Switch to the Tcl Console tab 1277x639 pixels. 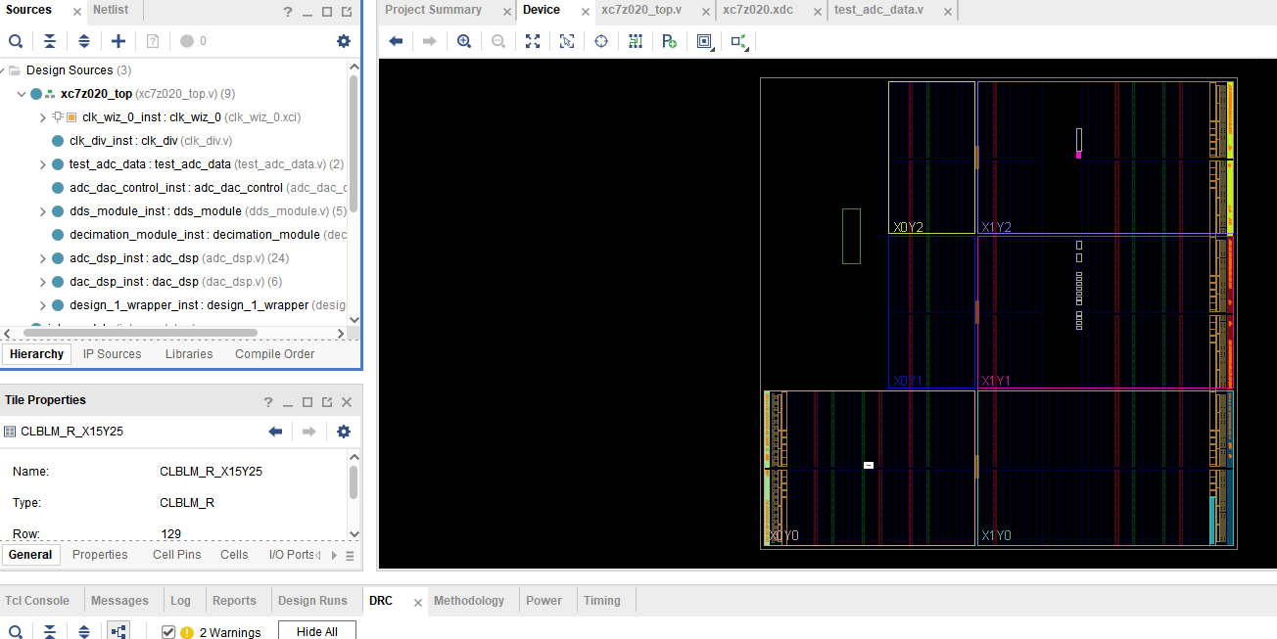tap(37, 601)
